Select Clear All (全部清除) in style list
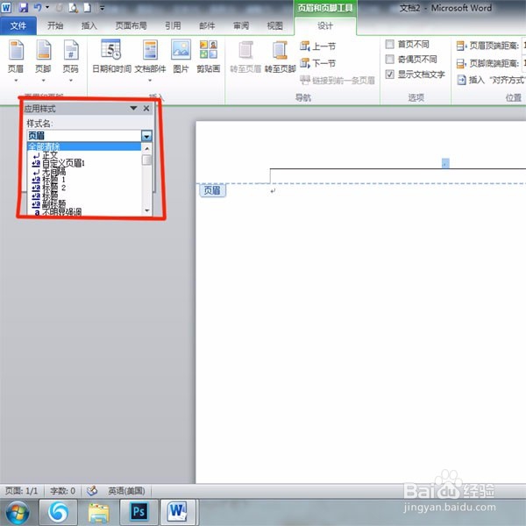 click(84, 146)
